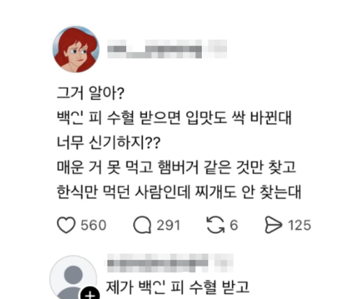Open replies via the speech bubble icon
The image size is (351, 299).
pyautogui.click(x=142, y=225)
